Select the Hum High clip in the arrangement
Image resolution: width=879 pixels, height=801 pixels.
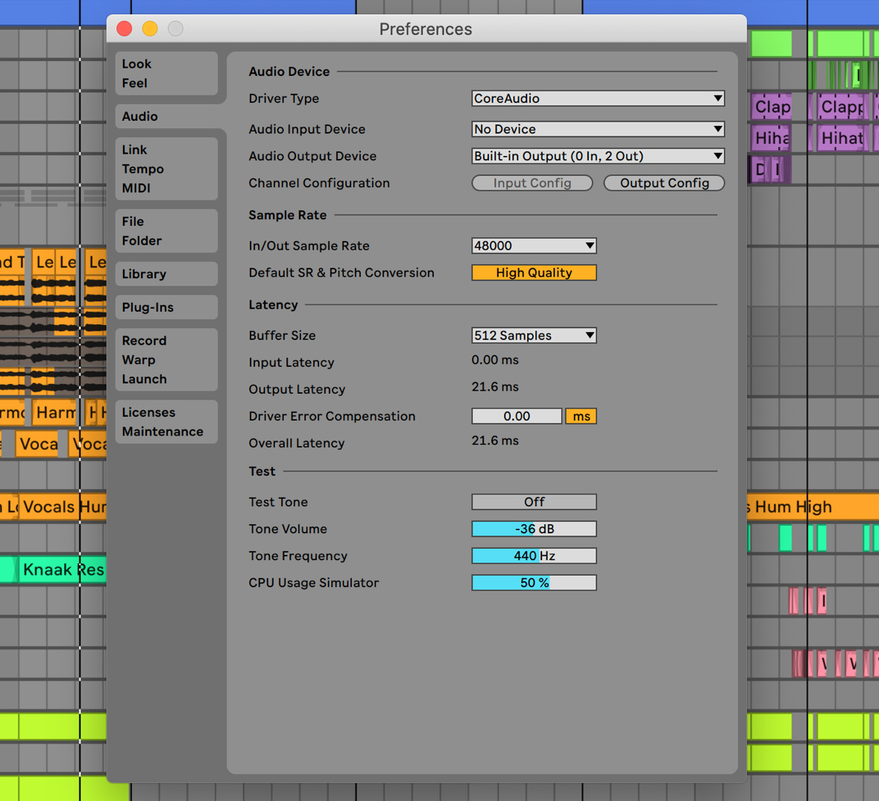coord(813,507)
